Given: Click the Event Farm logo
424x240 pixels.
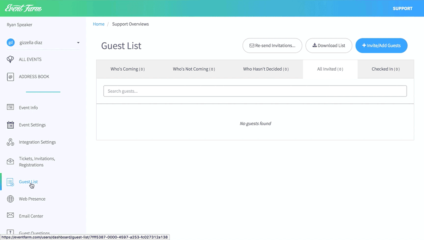Looking at the screenshot, I should coord(23,8).
